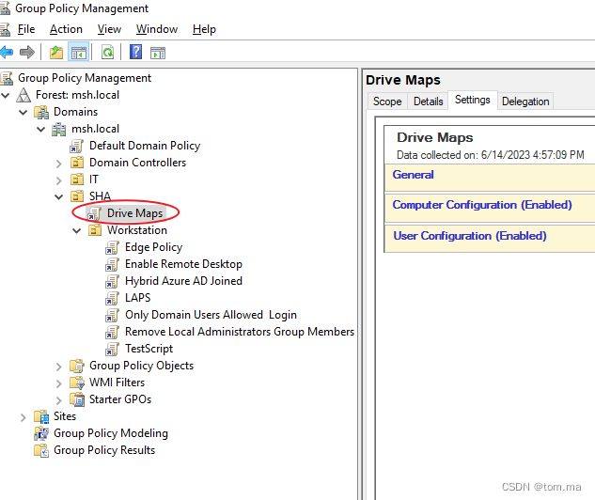595x500 pixels.
Task: Toggle Show/Hide Console Tree toolbar icon
Action: pos(79,52)
